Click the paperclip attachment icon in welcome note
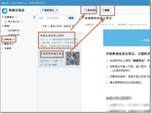Screen dimensions: 152x114 pyautogui.click(x=42, y=65)
